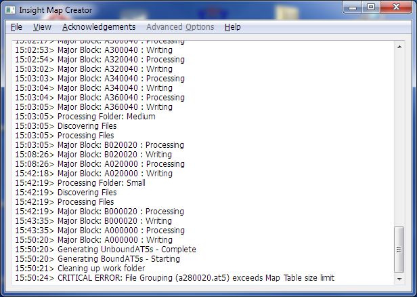Image resolution: width=417 pixels, height=297 pixels.
Task: Minimize the Insight Map Creator window
Action: [353, 8]
